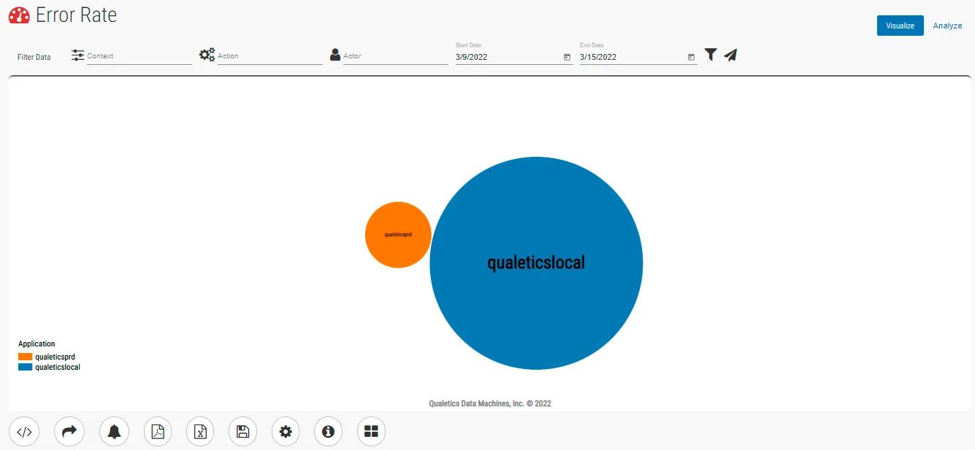Click the embed code icon button
This screenshot has height=450, width=975.
pyautogui.click(x=24, y=432)
